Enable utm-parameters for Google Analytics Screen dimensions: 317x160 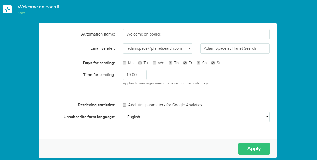coord(124,105)
